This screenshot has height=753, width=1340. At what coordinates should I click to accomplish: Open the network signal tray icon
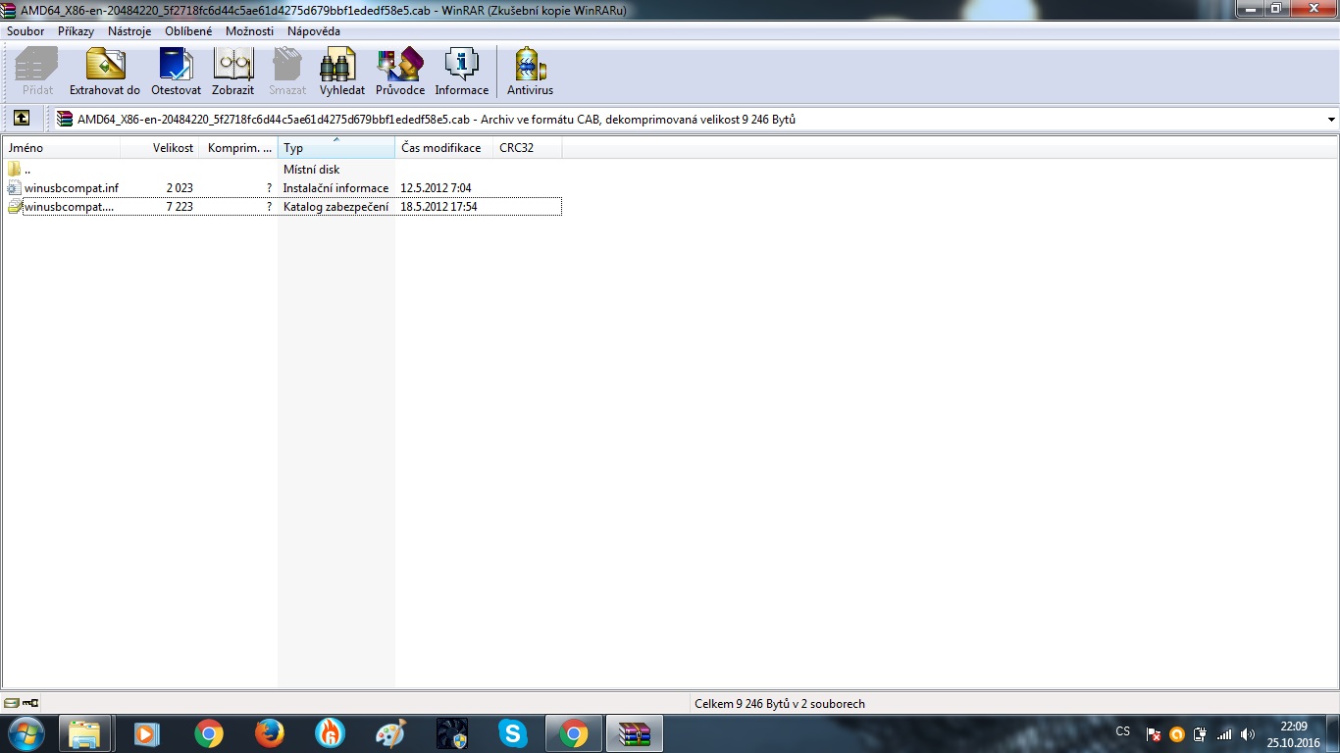pyautogui.click(x=1224, y=734)
